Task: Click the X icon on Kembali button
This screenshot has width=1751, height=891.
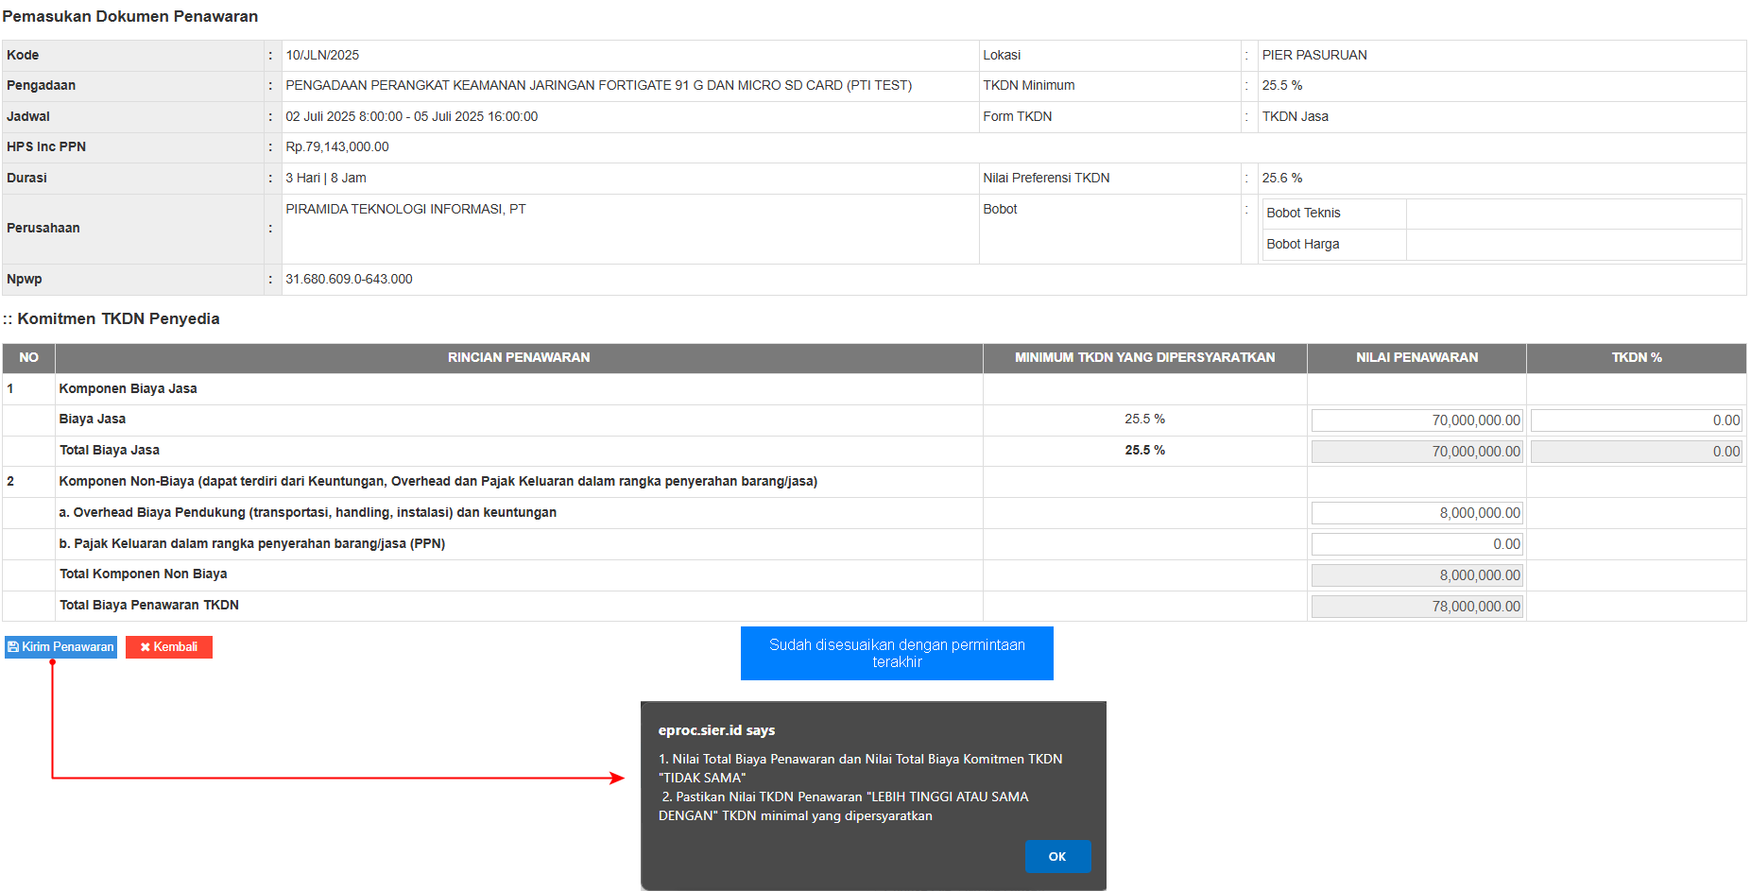Action: (146, 647)
